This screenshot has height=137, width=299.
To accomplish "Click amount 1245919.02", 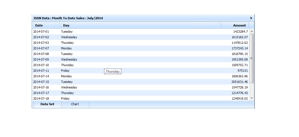I will click(240, 98).
